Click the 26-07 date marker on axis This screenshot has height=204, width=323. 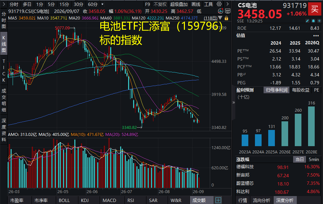click(126, 192)
